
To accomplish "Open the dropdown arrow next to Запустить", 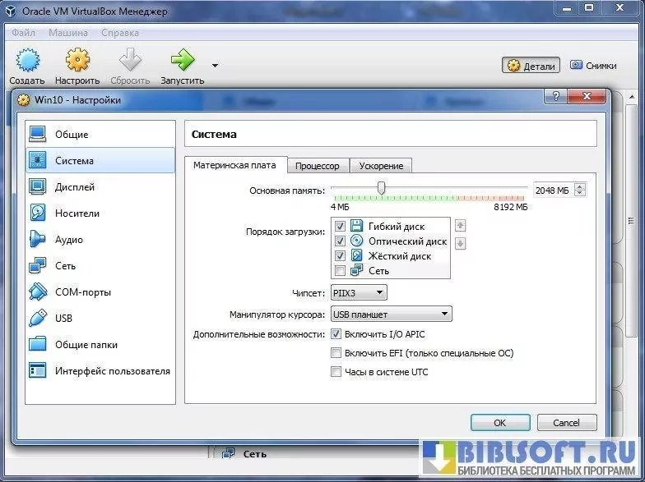I will (x=215, y=66).
